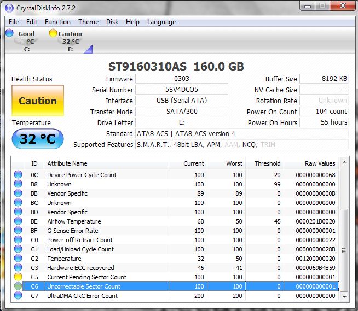The height and width of the screenshot is (311, 358).
Task: Select the Device Power Cycle Count row
Action: [x=175, y=175]
